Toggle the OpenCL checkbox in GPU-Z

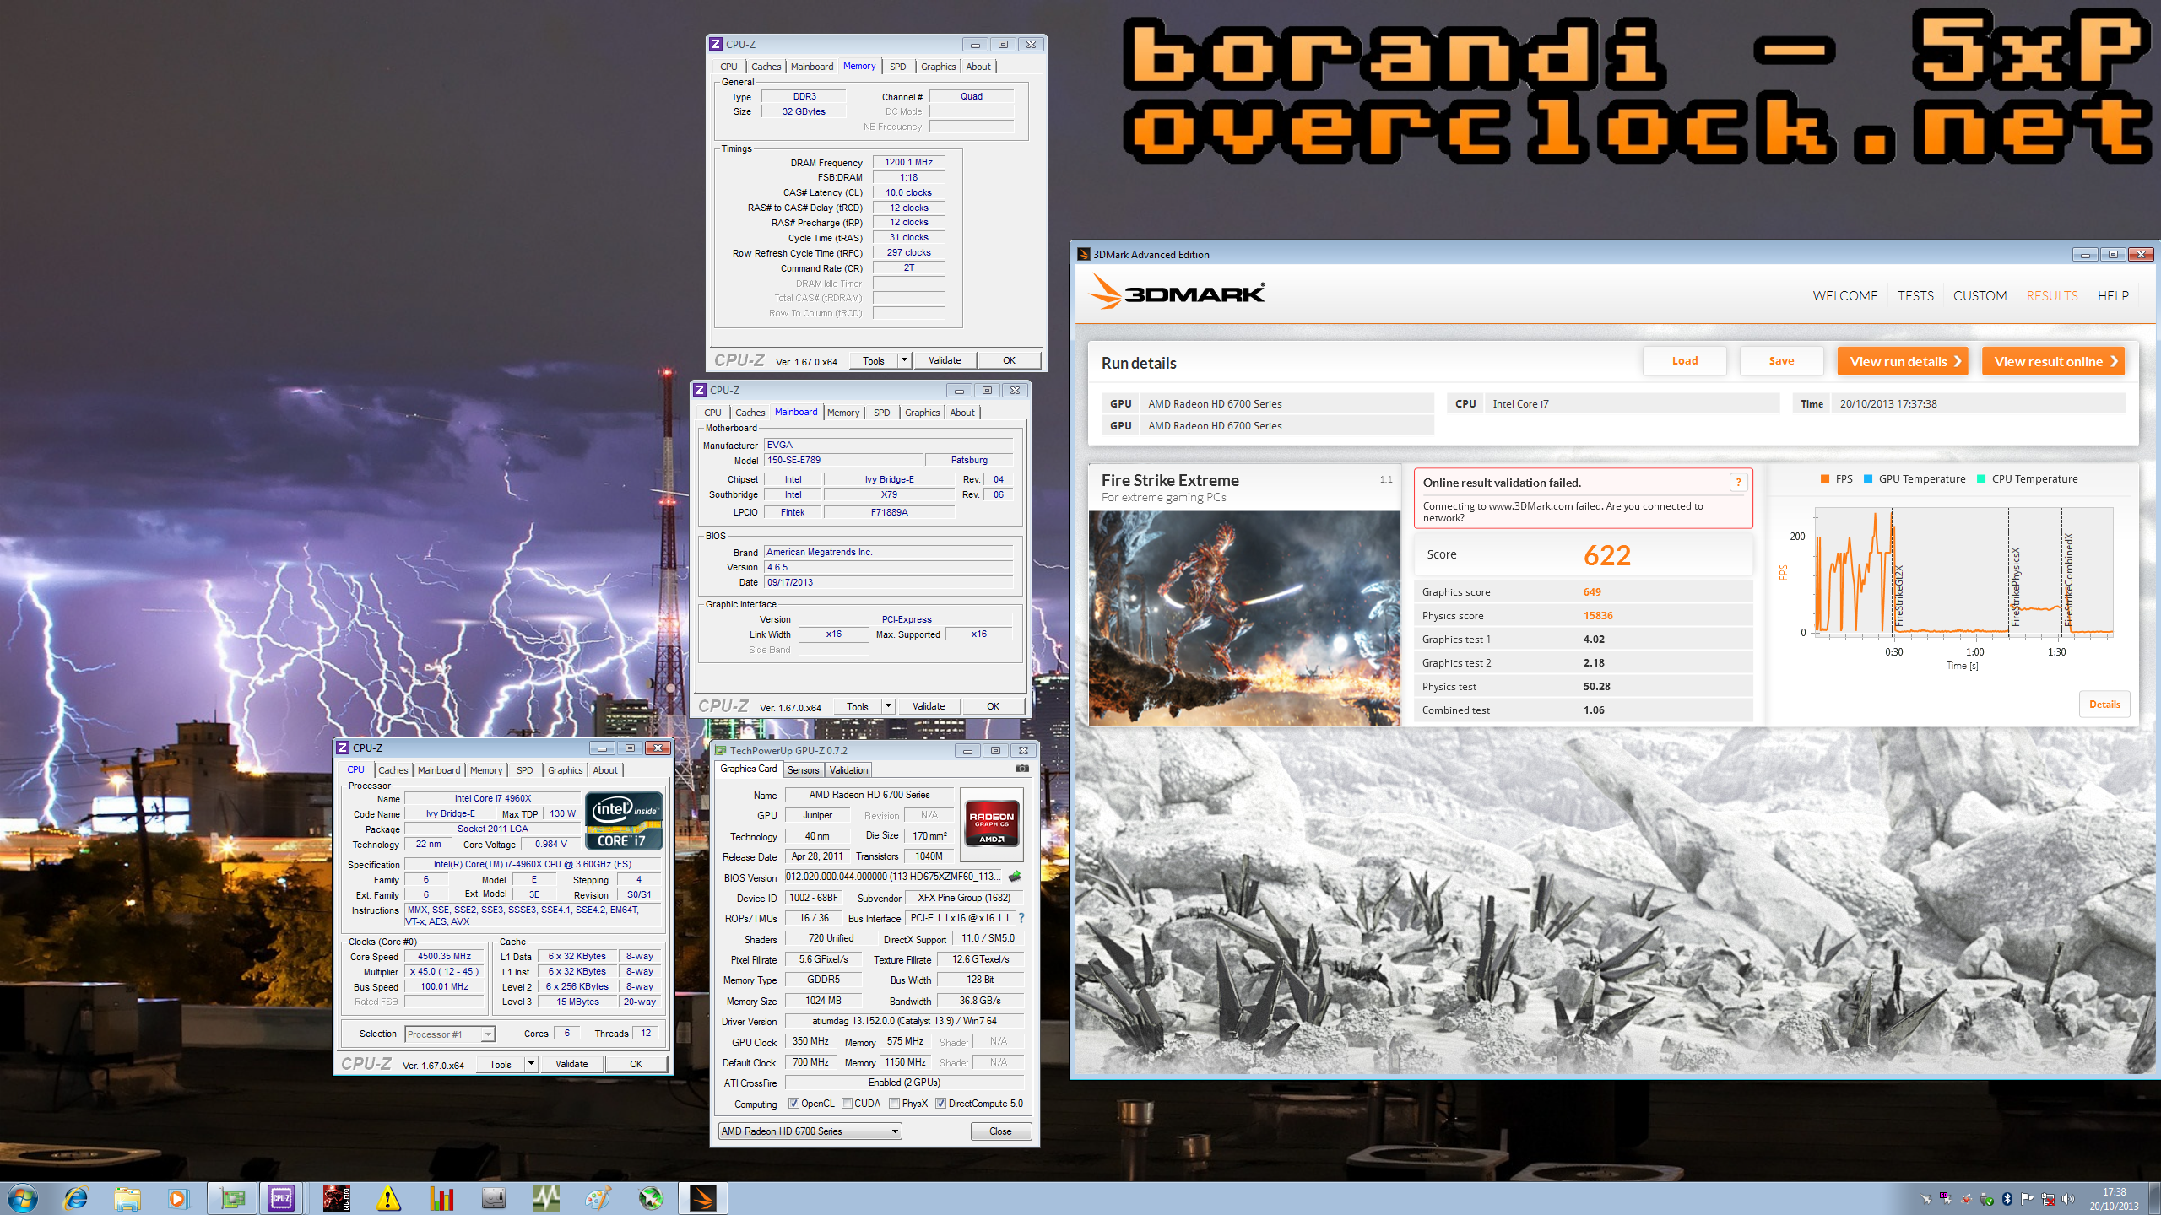pyautogui.click(x=793, y=1104)
